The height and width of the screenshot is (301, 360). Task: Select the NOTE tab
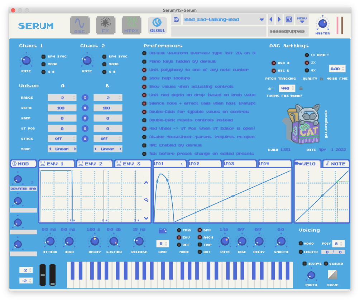pyautogui.click(x=336, y=164)
